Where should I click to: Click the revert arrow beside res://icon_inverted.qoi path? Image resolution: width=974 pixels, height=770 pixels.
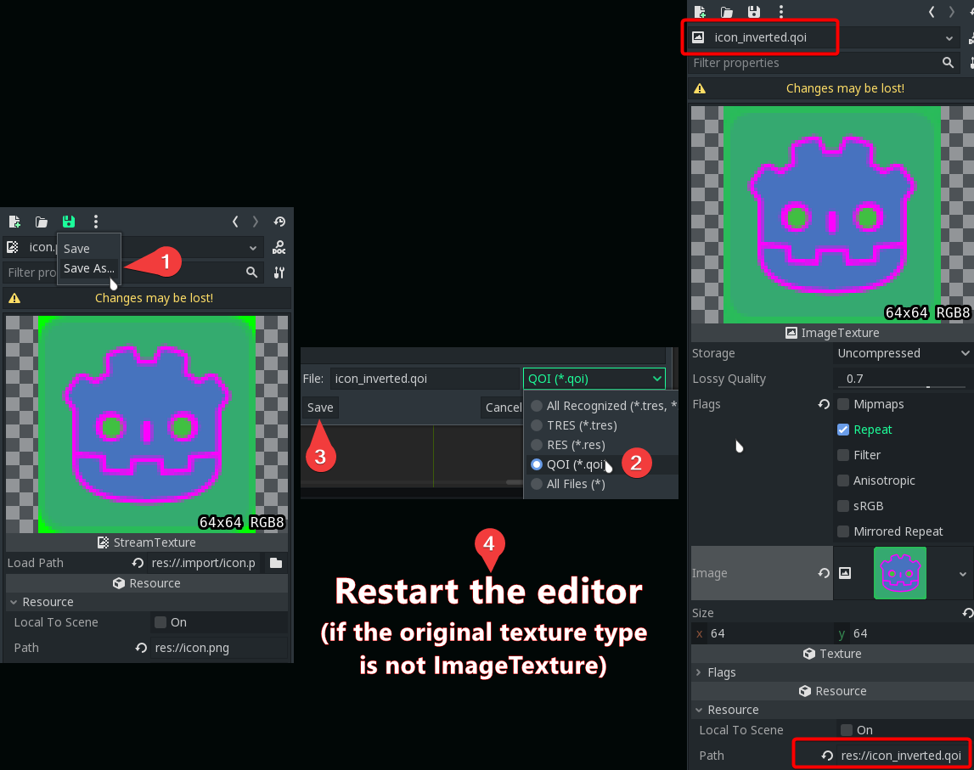[x=827, y=756]
